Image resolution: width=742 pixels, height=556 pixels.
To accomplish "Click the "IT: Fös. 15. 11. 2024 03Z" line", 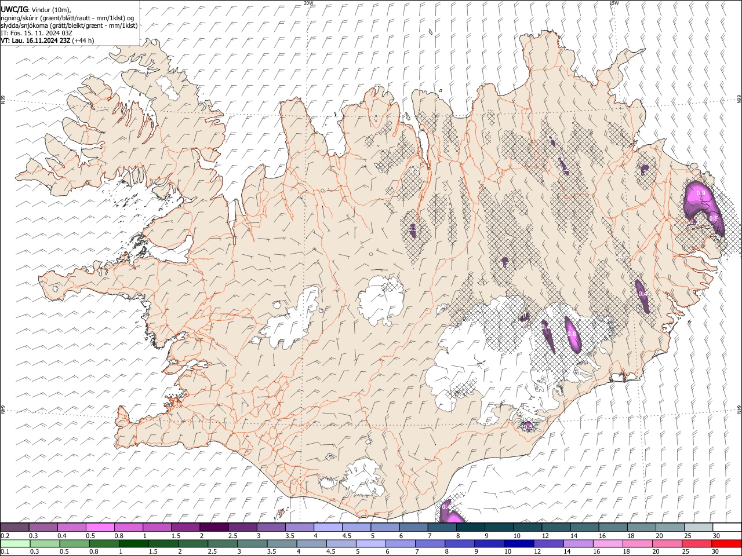I will (37, 33).
